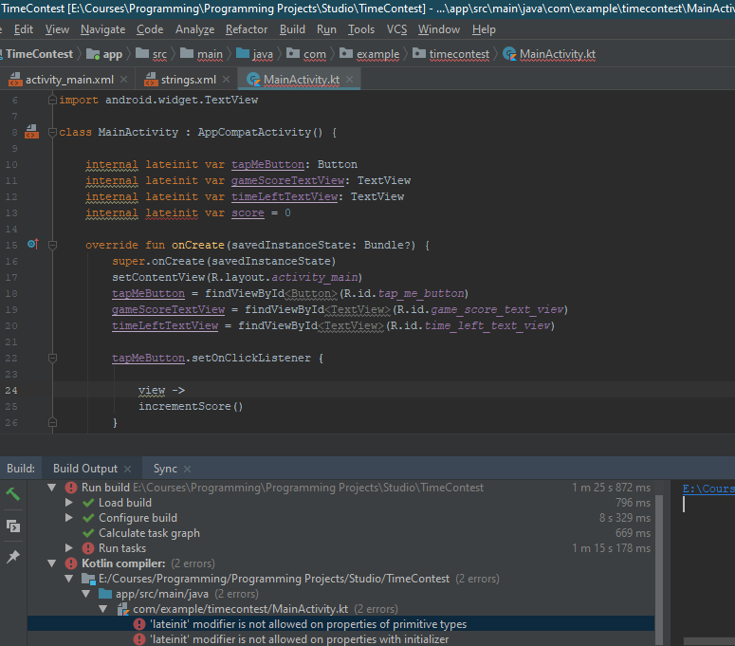The height and width of the screenshot is (646, 735).
Task: Open the Refactor menu
Action: (x=247, y=29)
